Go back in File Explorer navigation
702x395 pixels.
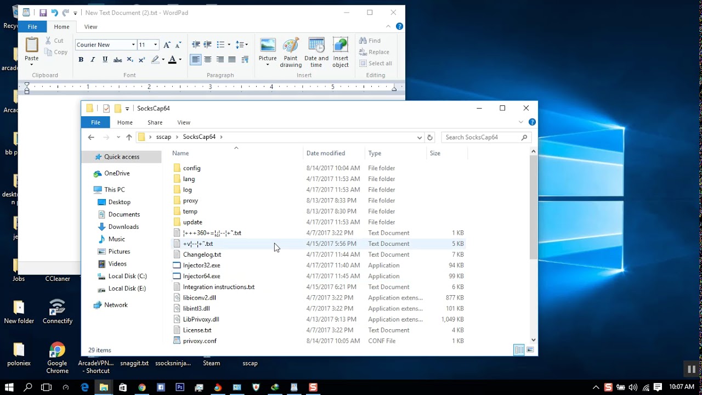(x=92, y=137)
